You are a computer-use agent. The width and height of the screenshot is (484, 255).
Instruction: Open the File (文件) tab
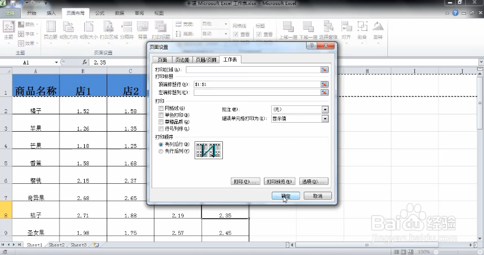(10, 13)
